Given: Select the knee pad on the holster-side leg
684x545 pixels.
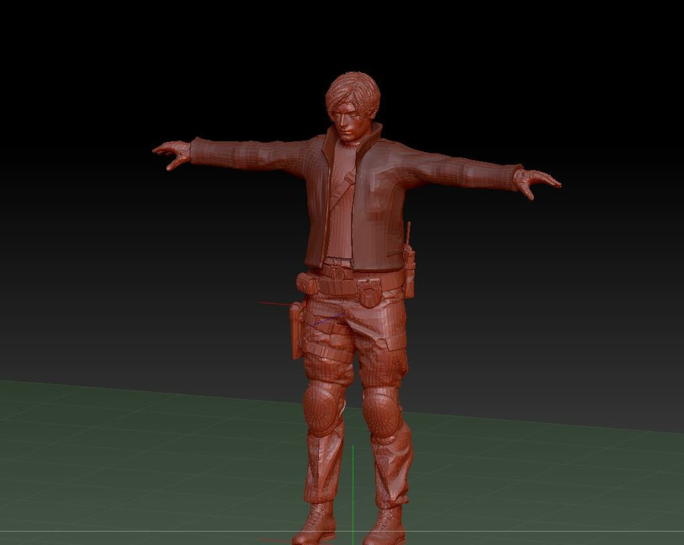Looking at the screenshot, I should tap(322, 409).
